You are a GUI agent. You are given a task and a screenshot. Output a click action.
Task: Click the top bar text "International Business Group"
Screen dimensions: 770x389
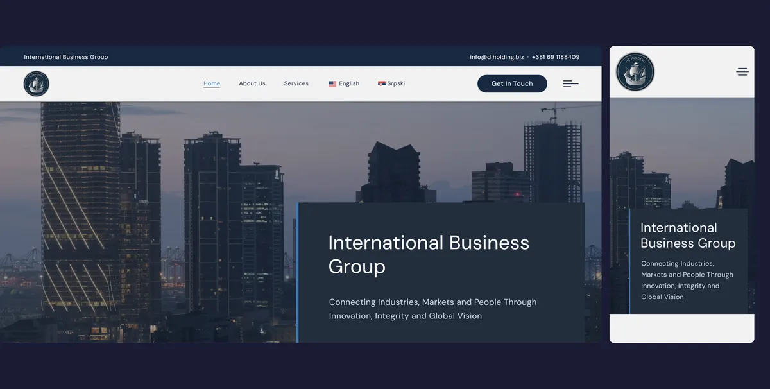click(x=66, y=57)
